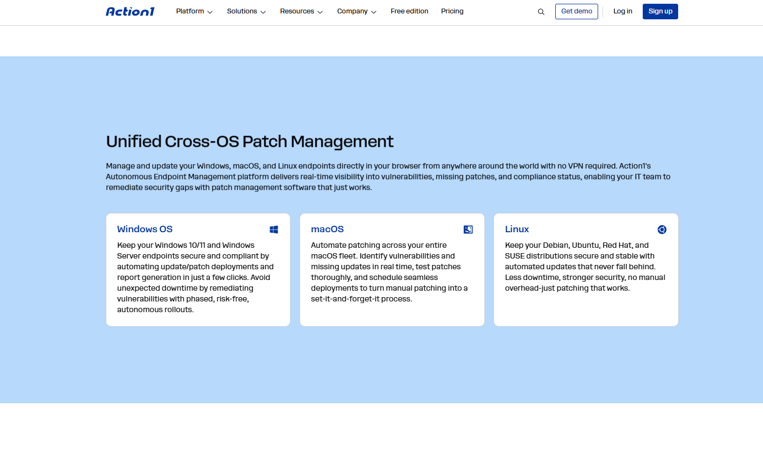Click the macOS Finder icon
The width and height of the screenshot is (763, 465).
pos(468,230)
